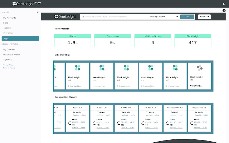
Task: Open the Privacy Policy link
Action: [8, 65]
